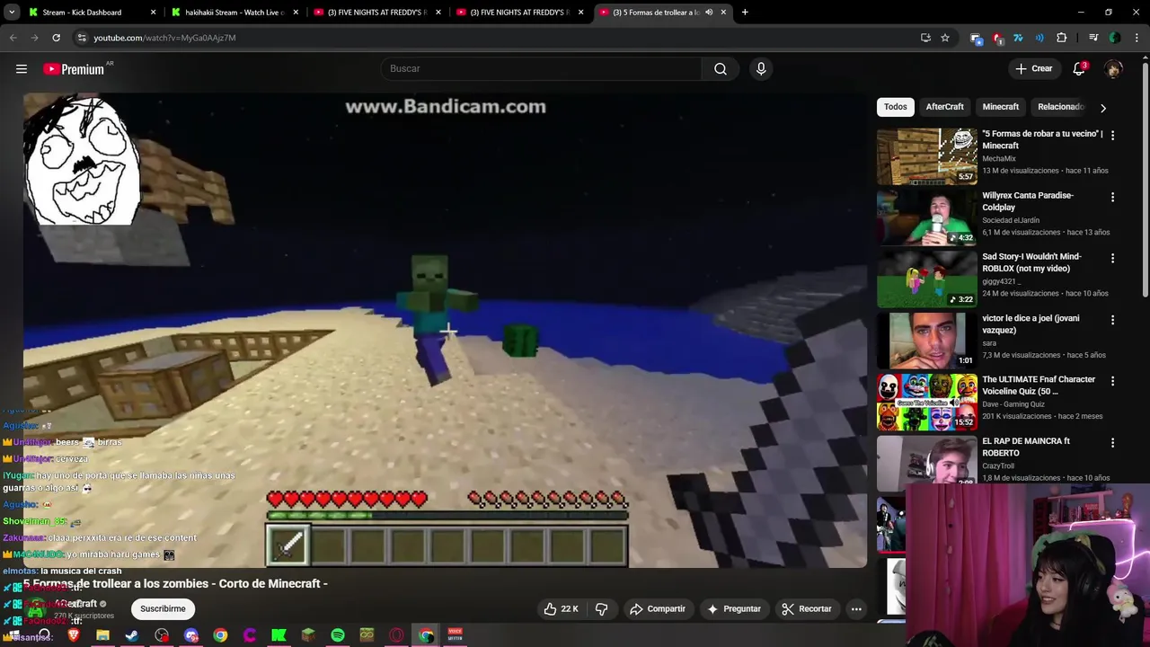Dislike the video with thumbs down
The image size is (1150, 647).
coord(601,608)
